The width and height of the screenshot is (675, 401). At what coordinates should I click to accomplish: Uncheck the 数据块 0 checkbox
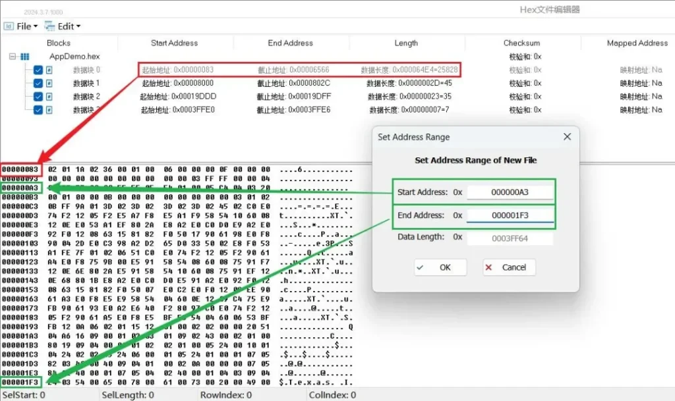[x=38, y=70]
